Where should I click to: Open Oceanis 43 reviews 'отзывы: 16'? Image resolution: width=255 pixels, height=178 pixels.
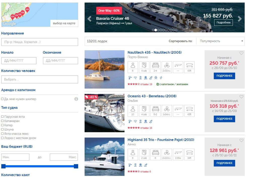point(146,128)
